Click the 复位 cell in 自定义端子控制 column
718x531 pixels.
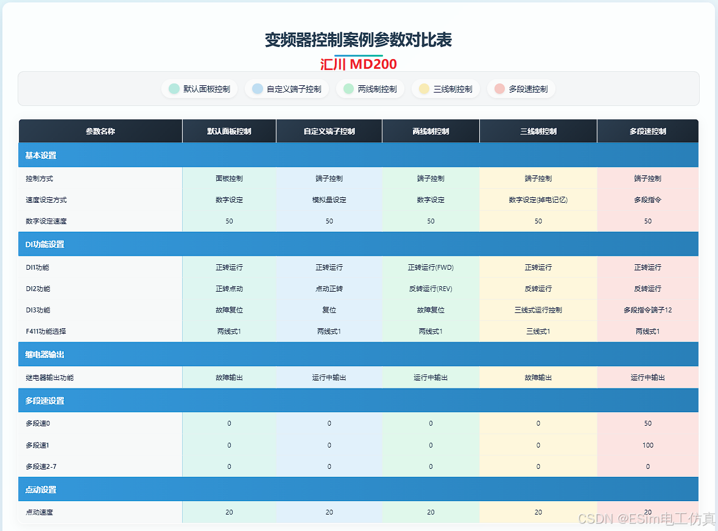329,310
